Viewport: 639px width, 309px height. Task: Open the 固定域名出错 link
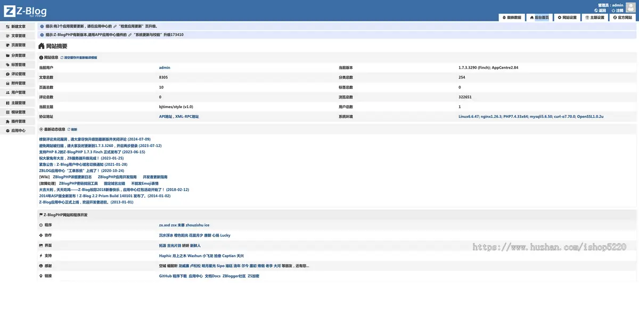(114, 183)
